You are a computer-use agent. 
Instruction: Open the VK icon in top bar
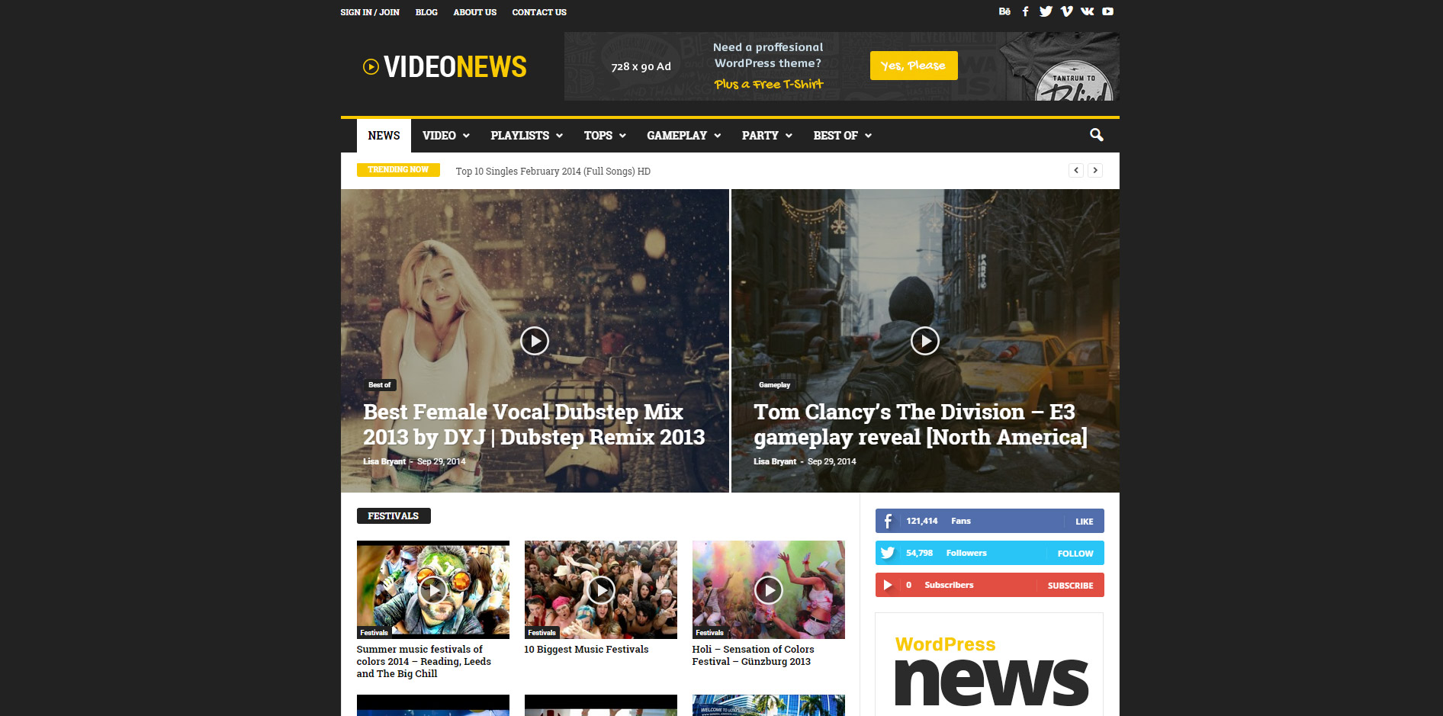click(1087, 11)
